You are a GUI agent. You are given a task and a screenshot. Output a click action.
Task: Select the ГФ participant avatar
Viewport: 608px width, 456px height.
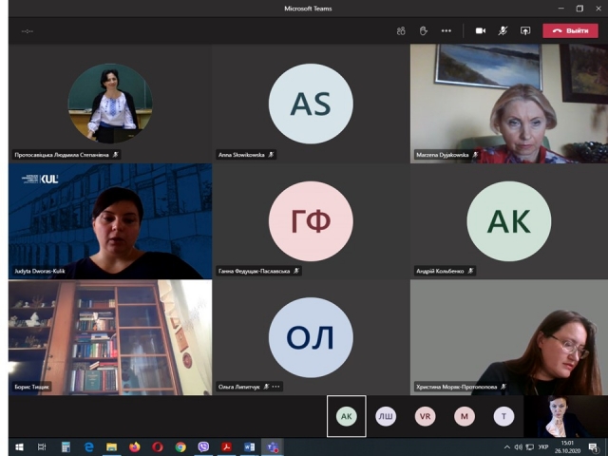pyautogui.click(x=311, y=221)
